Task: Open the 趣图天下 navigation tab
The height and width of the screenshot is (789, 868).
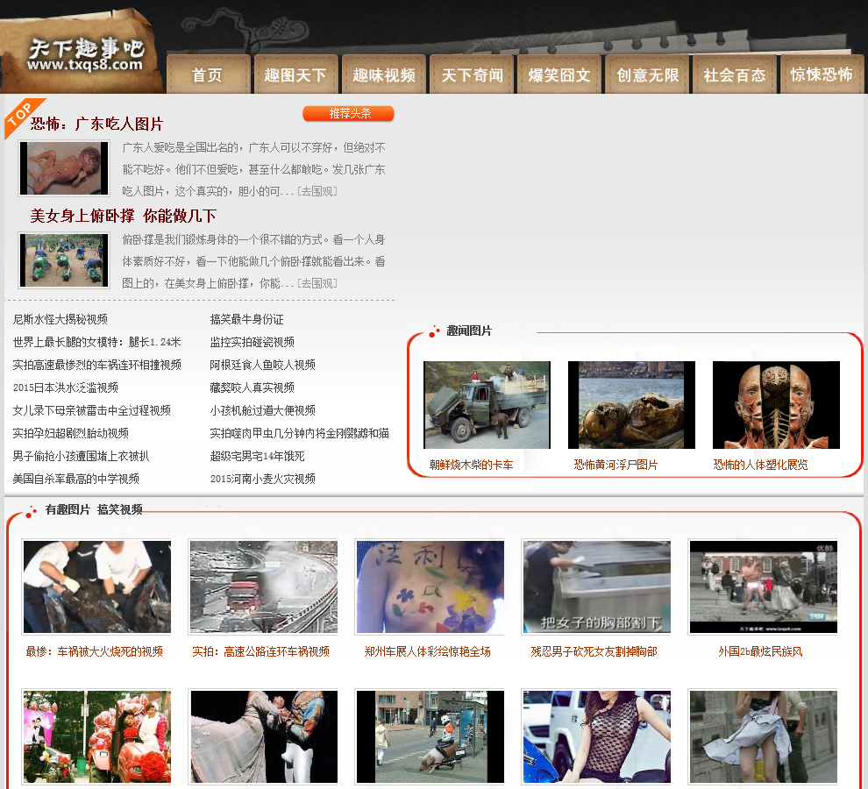Action: point(295,75)
